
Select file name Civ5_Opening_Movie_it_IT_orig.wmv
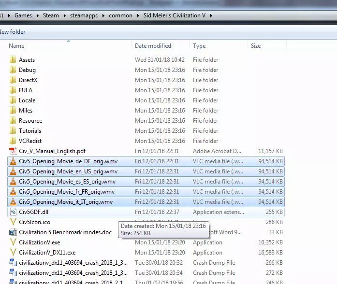[66, 202]
